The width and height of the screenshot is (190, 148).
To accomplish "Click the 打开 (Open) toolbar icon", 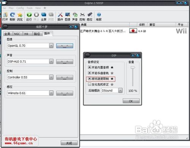I will coord(5,15).
